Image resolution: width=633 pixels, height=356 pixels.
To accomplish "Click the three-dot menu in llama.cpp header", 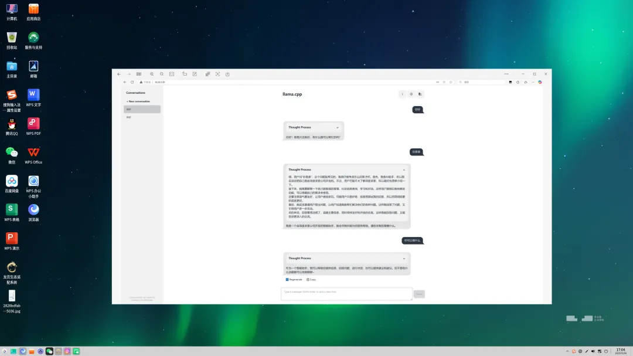I will coord(402,94).
